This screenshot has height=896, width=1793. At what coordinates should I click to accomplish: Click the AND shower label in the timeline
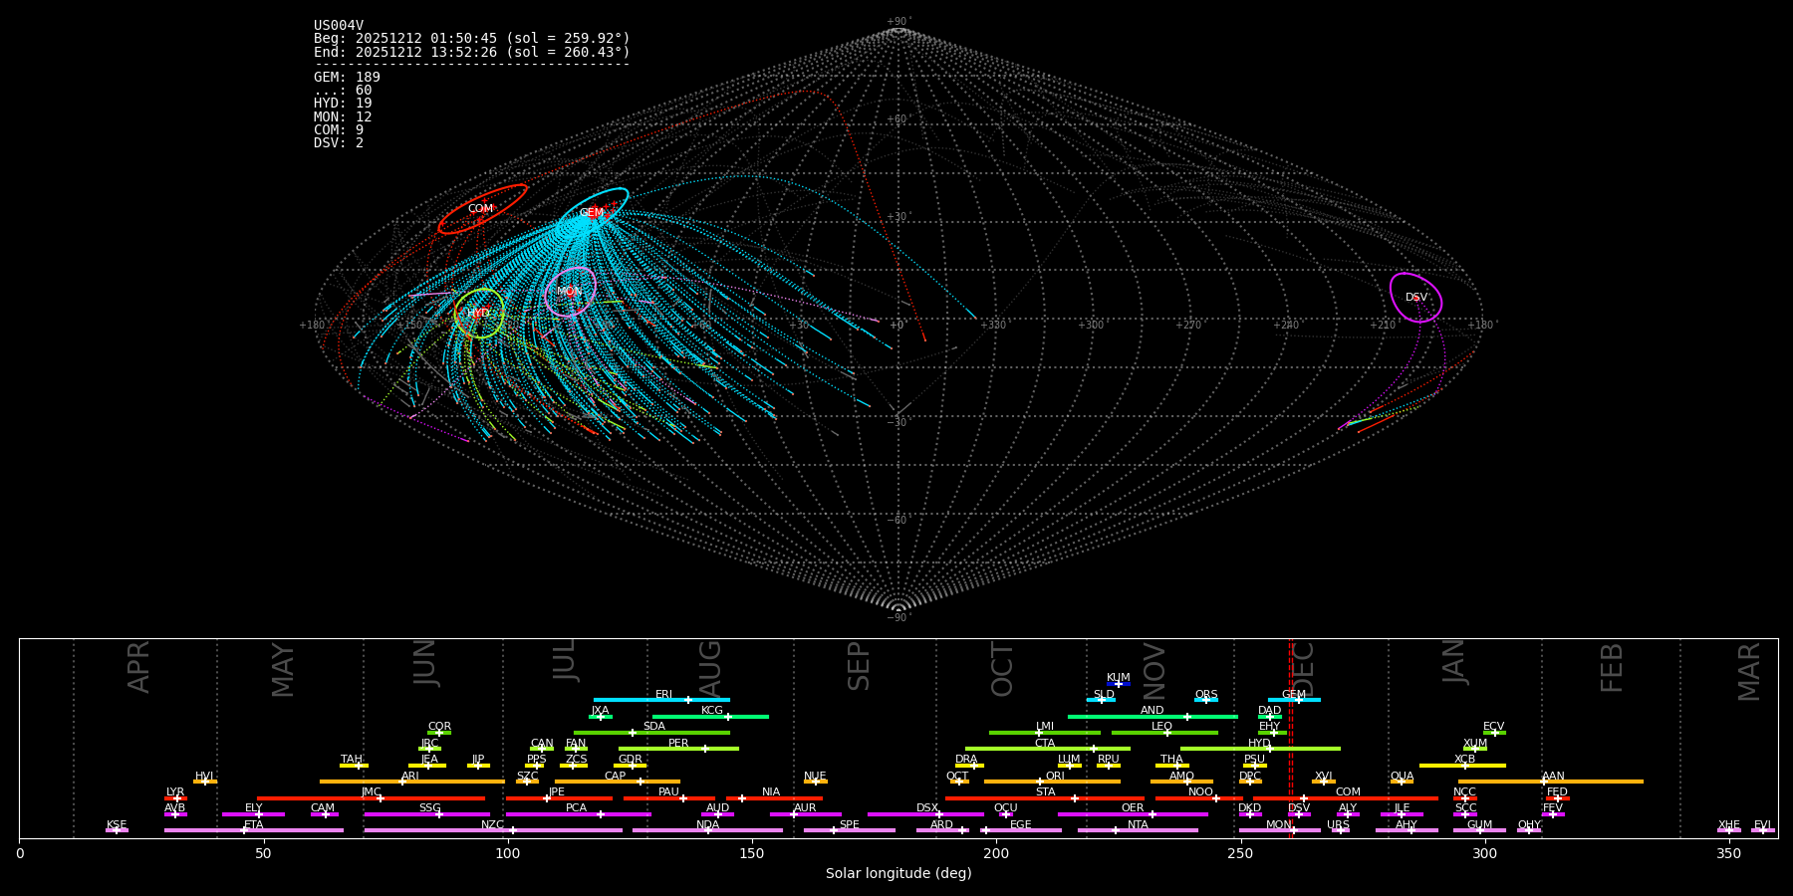[x=1152, y=711]
